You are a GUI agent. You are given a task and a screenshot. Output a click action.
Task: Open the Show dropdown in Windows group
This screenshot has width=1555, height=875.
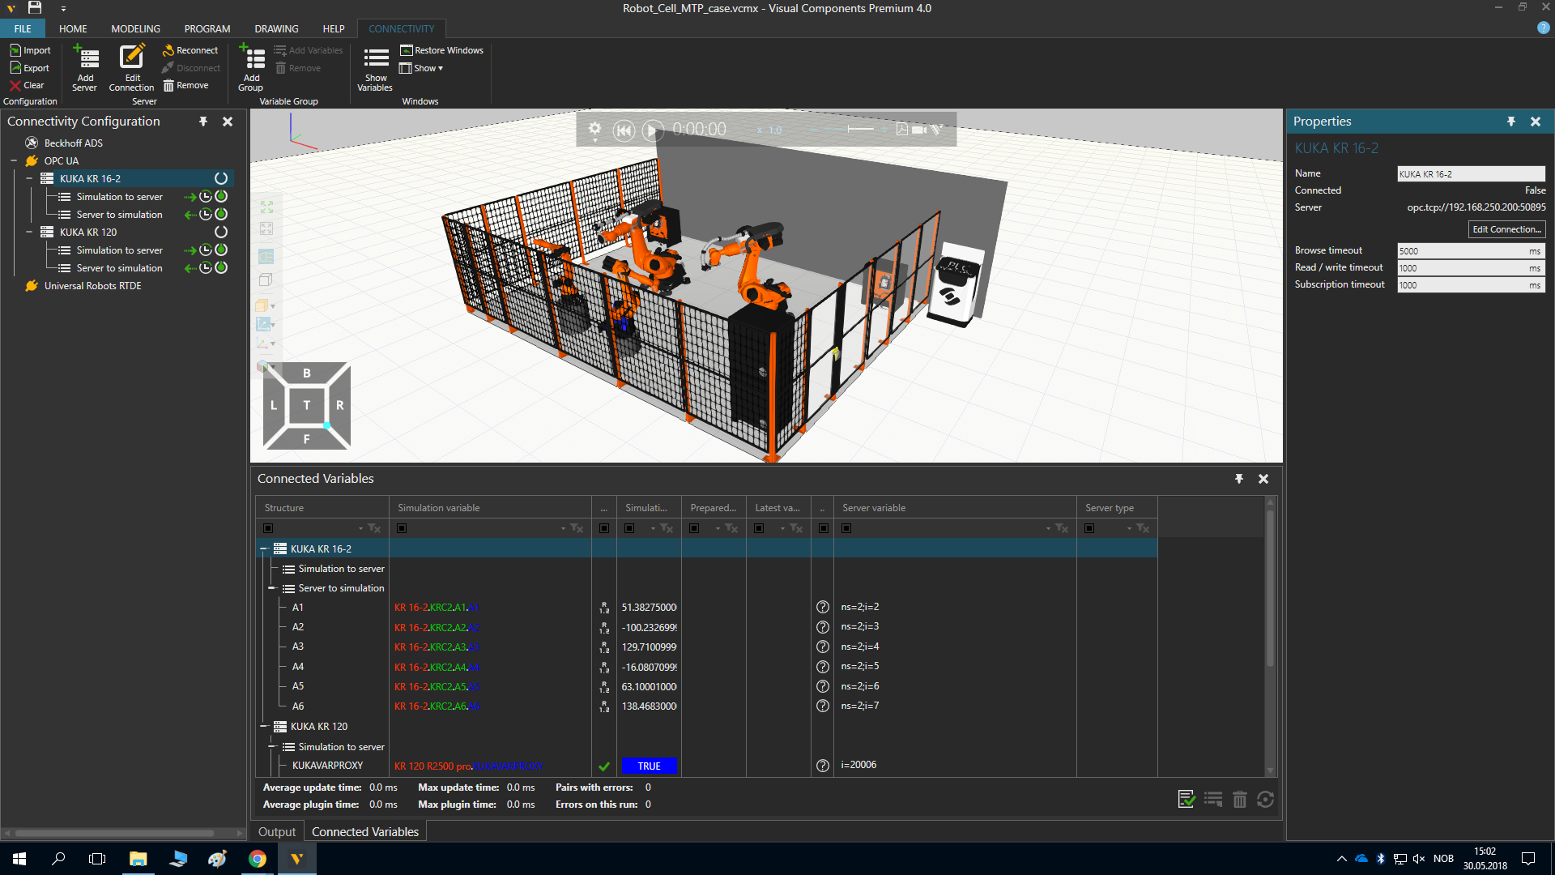(x=423, y=68)
